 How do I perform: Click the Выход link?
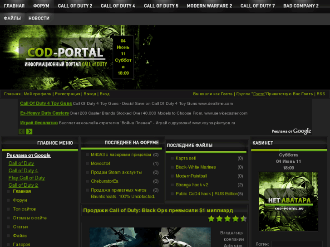pos(90,94)
